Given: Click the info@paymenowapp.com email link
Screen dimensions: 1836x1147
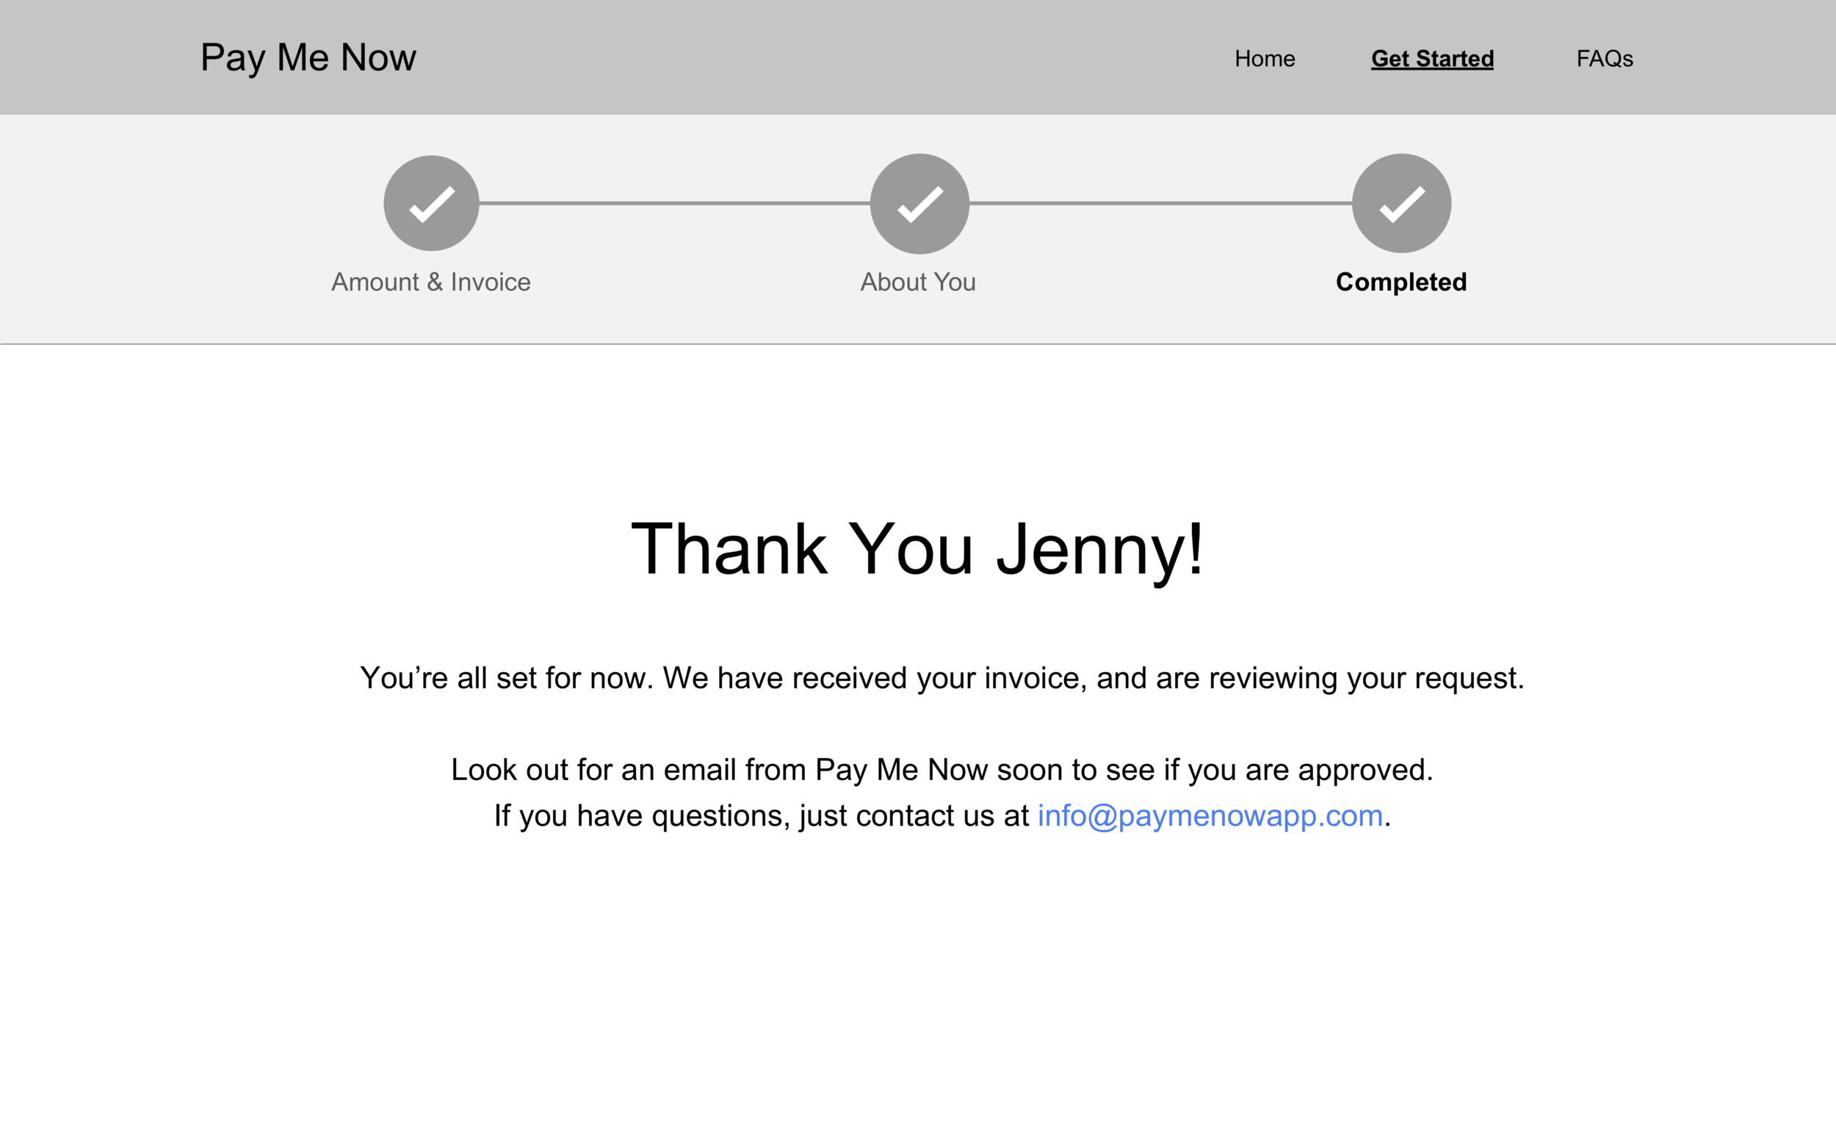Looking at the screenshot, I should coord(1210,815).
